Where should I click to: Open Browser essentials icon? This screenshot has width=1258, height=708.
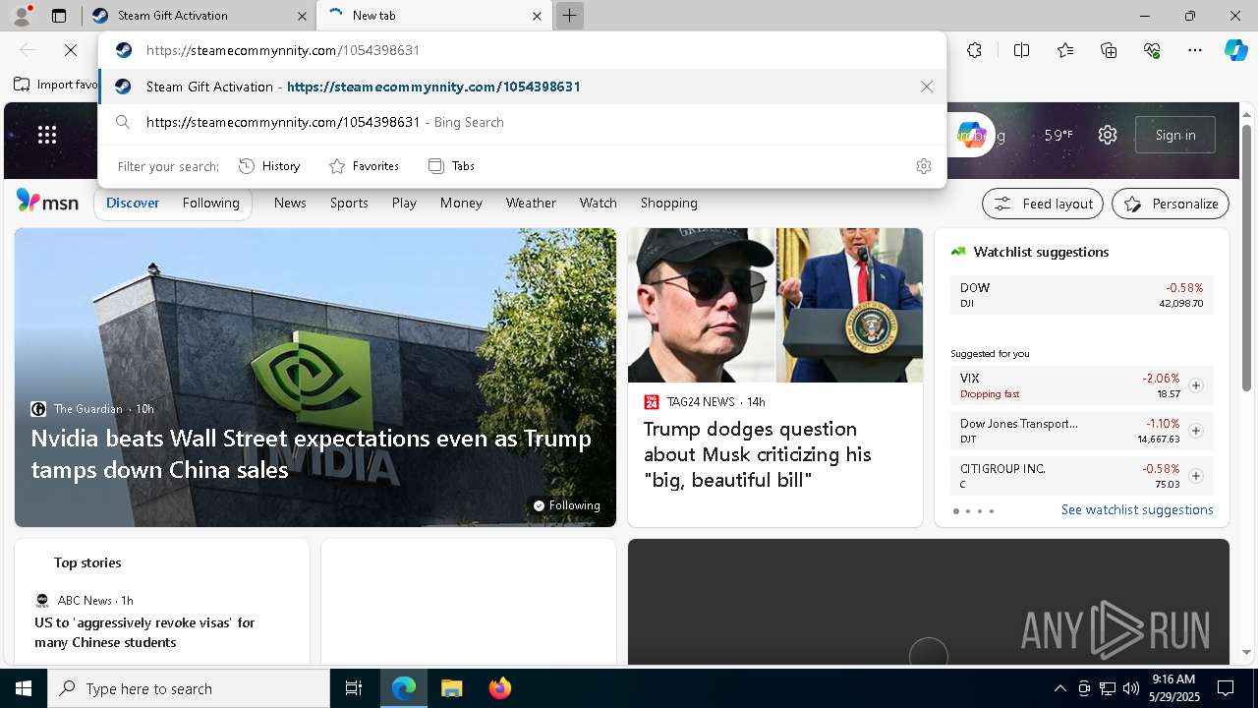1152,50
